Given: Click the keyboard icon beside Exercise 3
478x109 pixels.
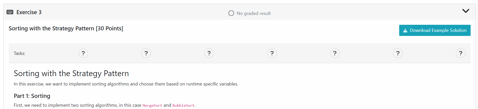Looking at the screenshot, I should [10, 12].
